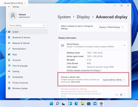Click the Wired Display monitor icon

63,45
